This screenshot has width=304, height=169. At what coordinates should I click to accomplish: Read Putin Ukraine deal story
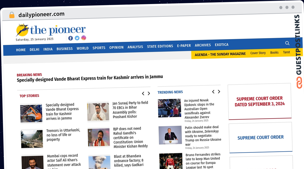pos(203,136)
